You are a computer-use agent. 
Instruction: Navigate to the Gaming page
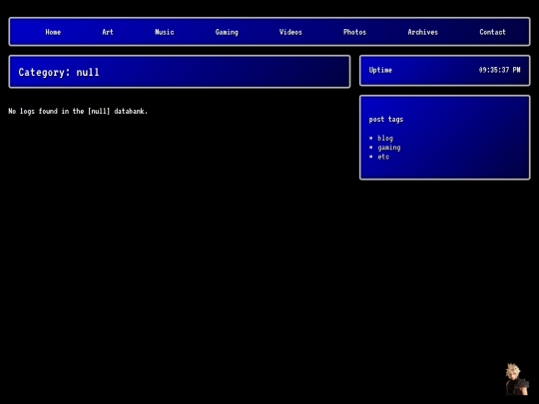click(x=227, y=32)
